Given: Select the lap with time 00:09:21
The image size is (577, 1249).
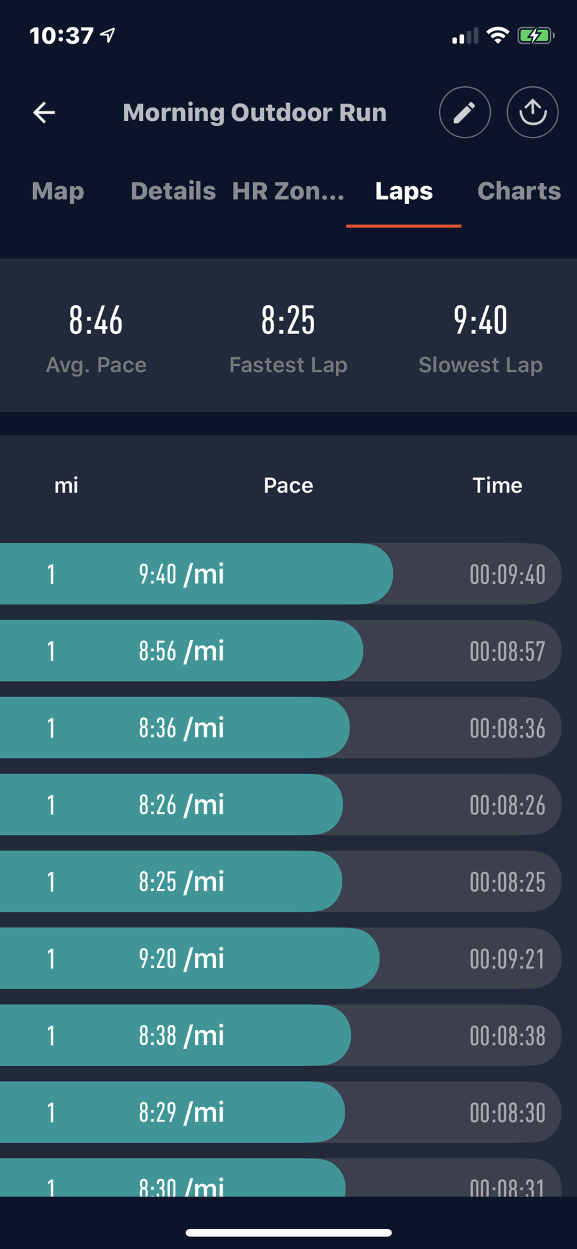Looking at the screenshot, I should coord(280,959).
